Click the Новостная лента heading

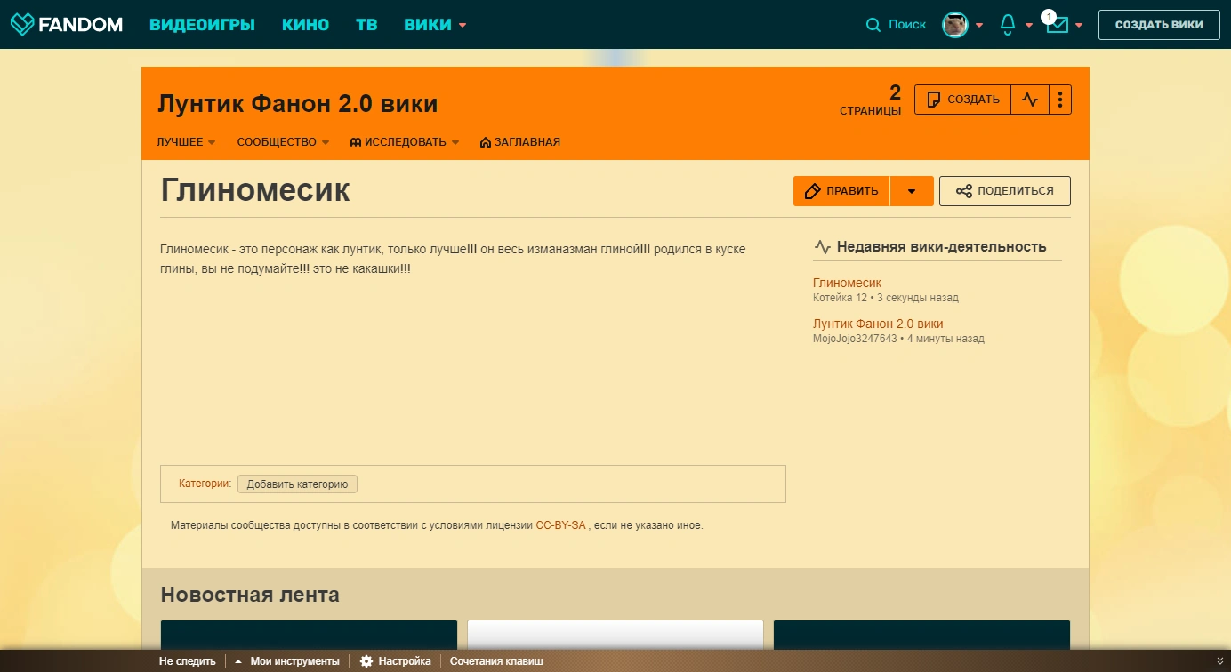[x=250, y=595]
